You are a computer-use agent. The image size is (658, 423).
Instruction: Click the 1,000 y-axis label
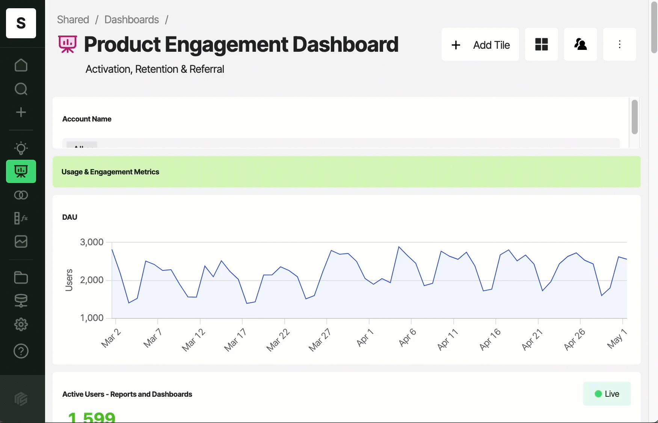tap(92, 318)
